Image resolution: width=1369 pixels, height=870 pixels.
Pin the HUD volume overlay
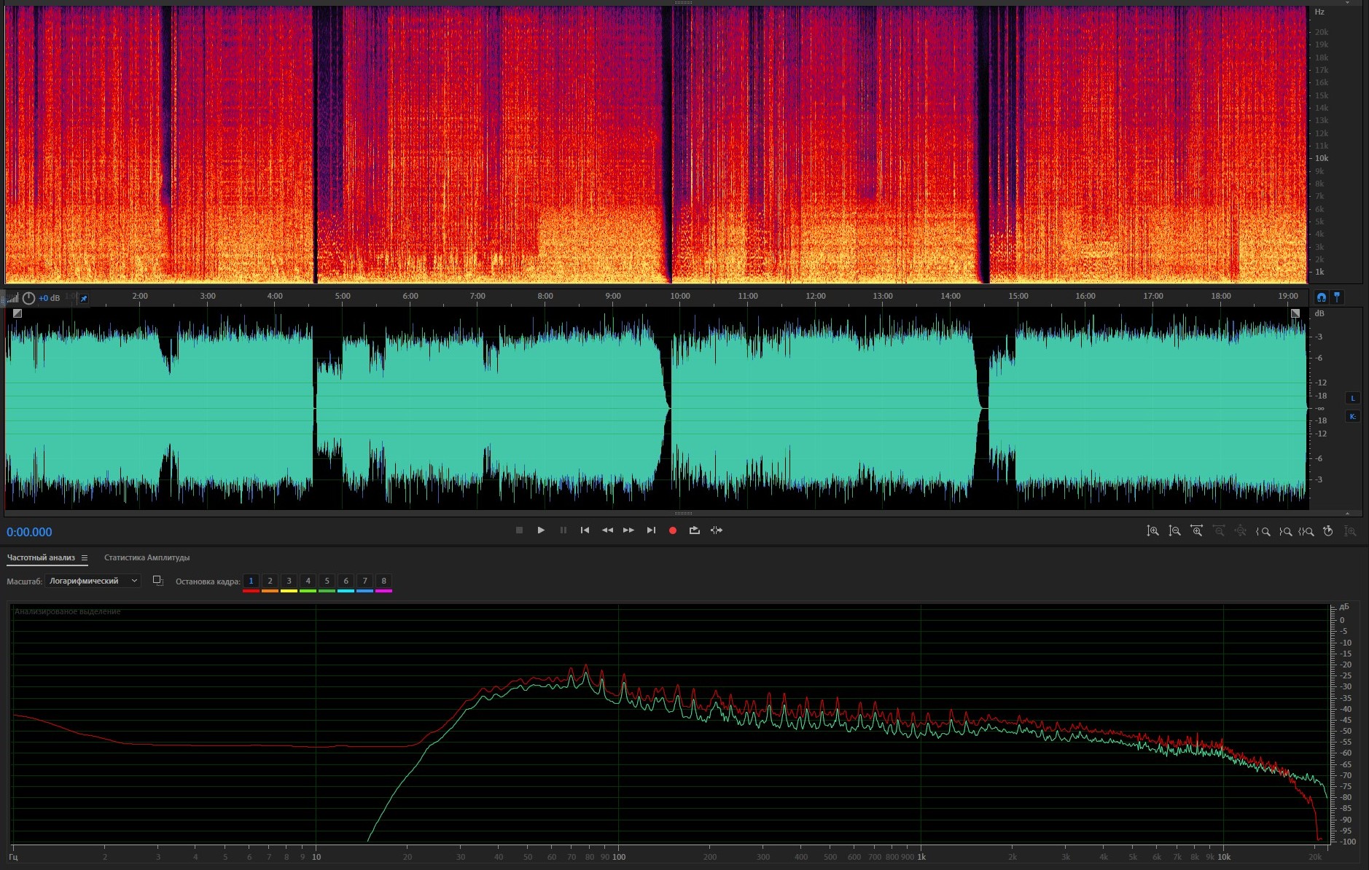click(84, 299)
